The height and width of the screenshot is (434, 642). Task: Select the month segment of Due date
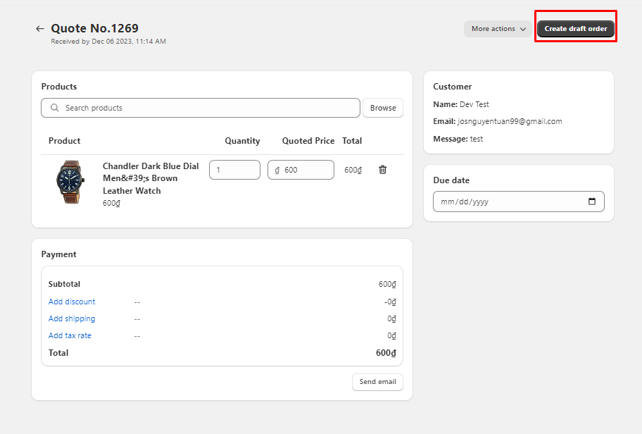447,201
